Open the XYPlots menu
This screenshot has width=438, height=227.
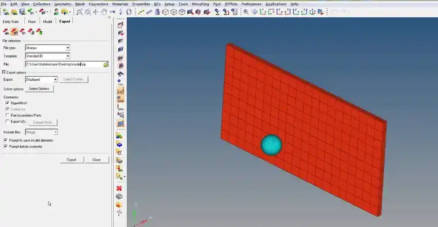coord(231,4)
